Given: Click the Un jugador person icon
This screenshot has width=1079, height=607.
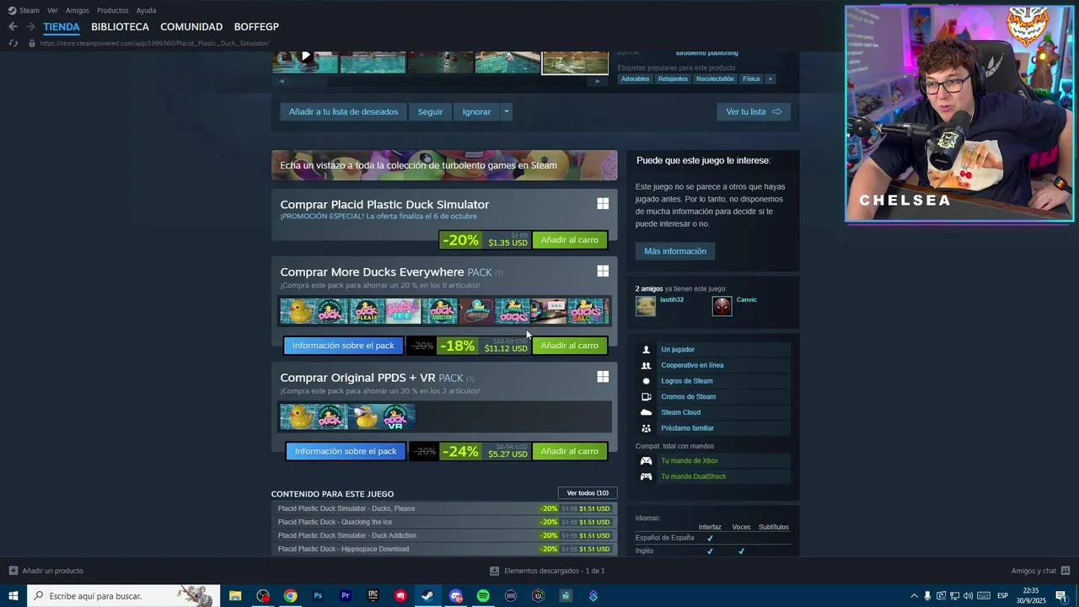Looking at the screenshot, I should [646, 350].
